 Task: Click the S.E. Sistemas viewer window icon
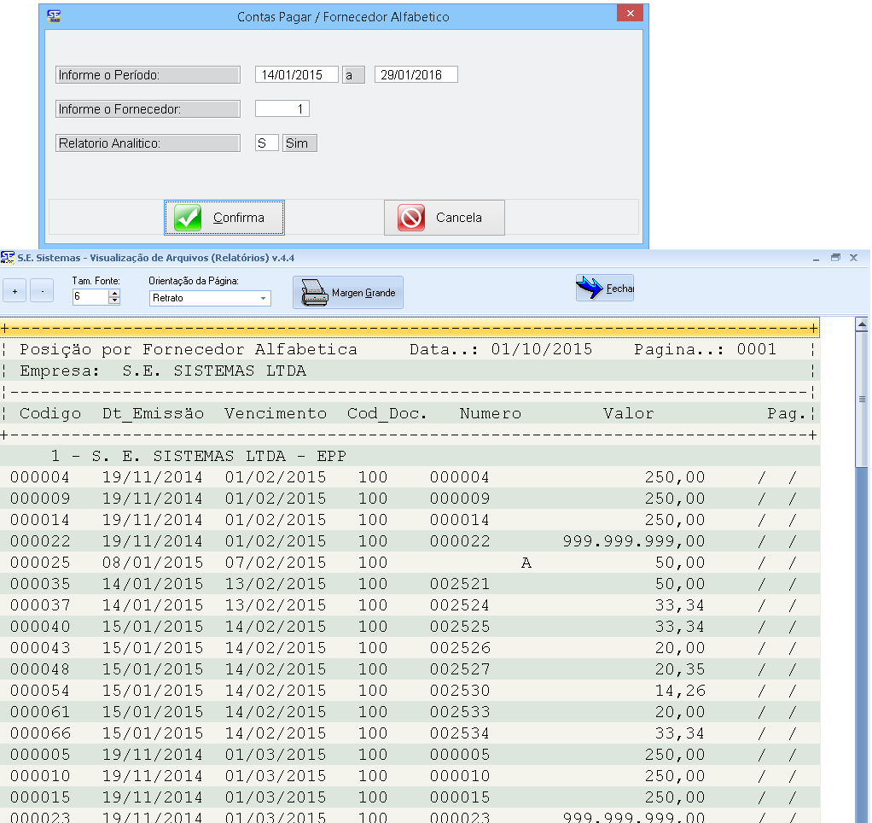pos(8,257)
